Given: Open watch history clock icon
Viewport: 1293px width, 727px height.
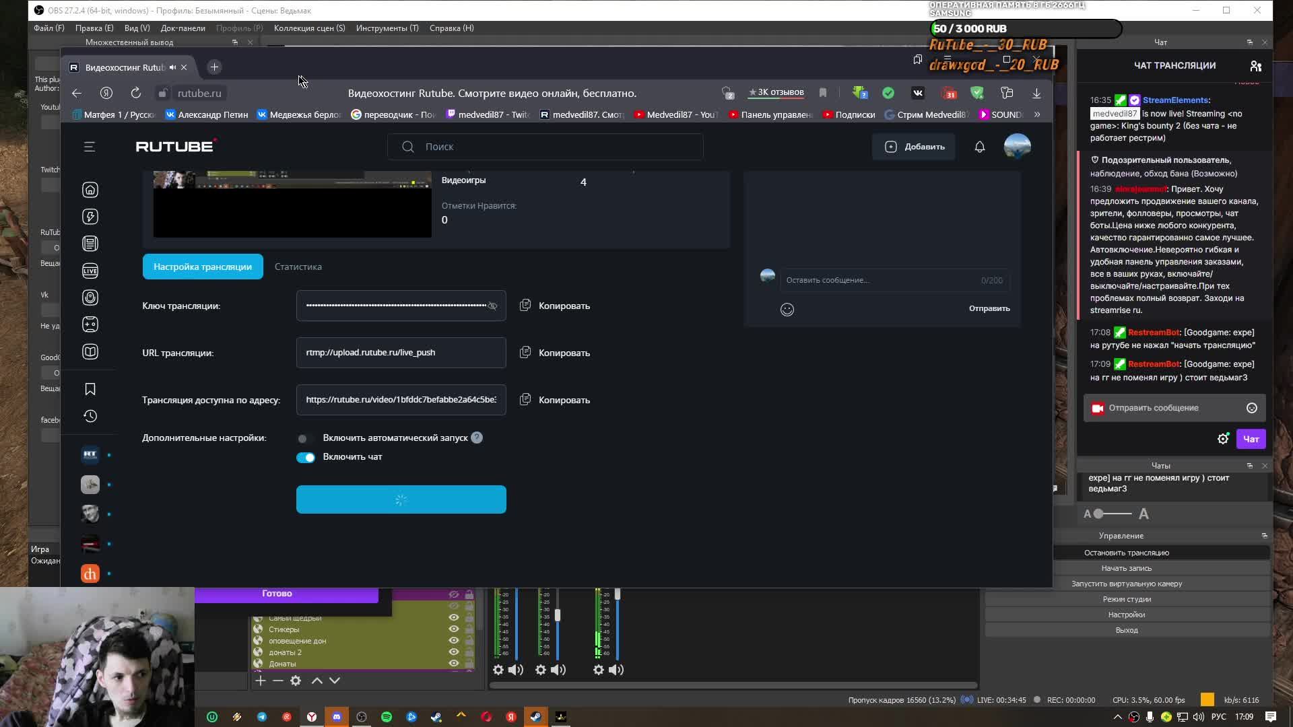Looking at the screenshot, I should coord(90,416).
